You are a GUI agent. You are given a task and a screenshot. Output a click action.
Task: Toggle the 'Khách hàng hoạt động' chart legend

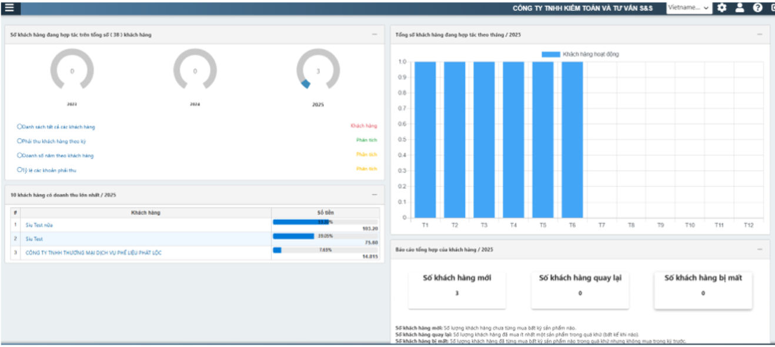tap(580, 54)
